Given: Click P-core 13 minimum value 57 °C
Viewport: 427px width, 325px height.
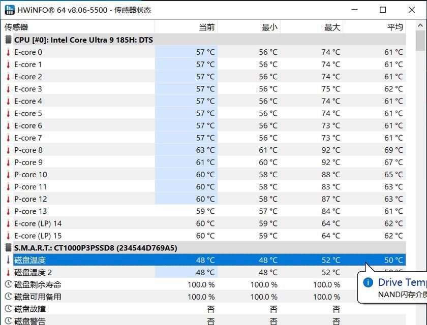Looking at the screenshot, I should (x=268, y=211).
